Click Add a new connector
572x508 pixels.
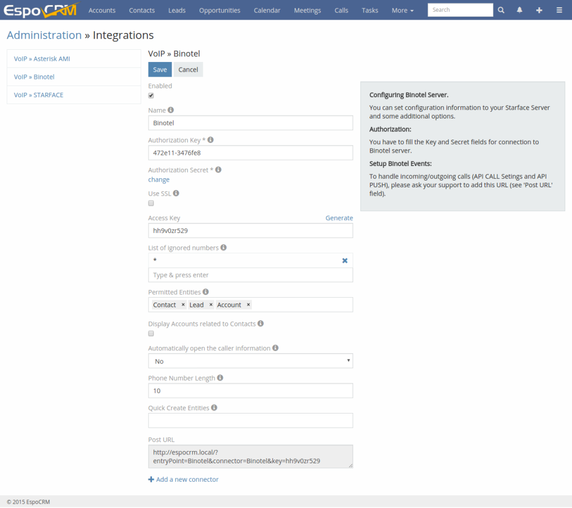[183, 479]
